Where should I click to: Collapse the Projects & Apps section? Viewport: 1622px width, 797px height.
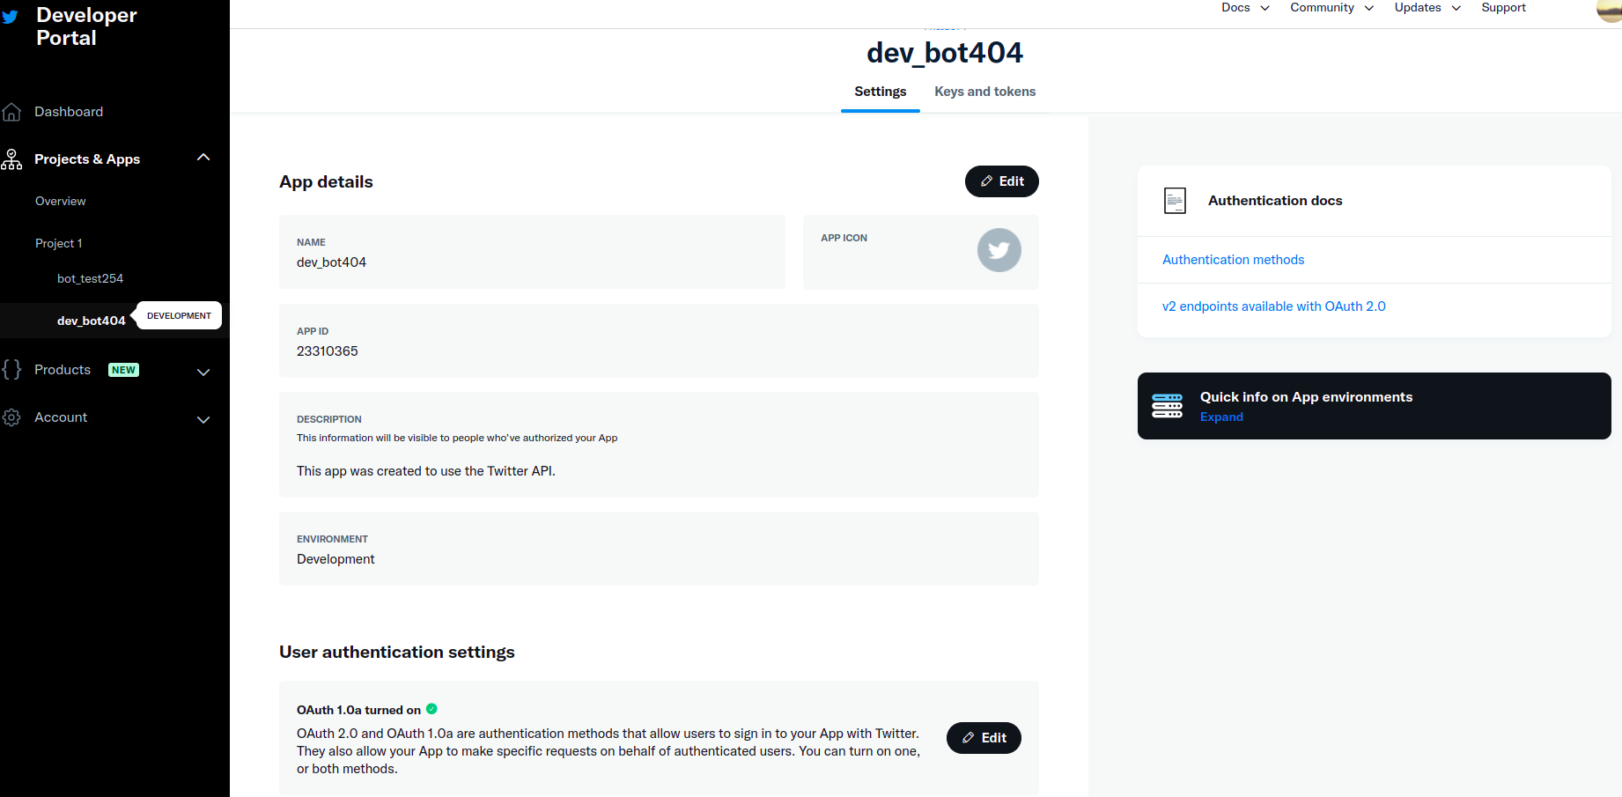coord(203,157)
